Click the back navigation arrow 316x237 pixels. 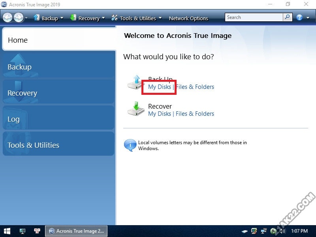(8, 17)
